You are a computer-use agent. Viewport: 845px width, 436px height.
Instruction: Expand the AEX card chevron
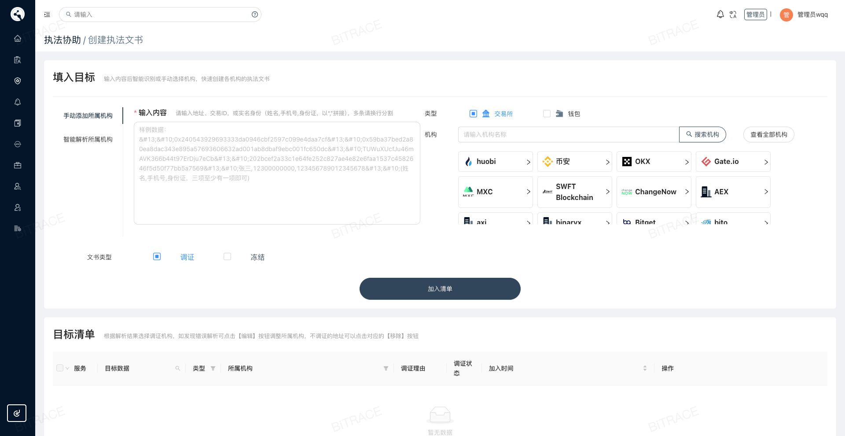[x=766, y=192]
